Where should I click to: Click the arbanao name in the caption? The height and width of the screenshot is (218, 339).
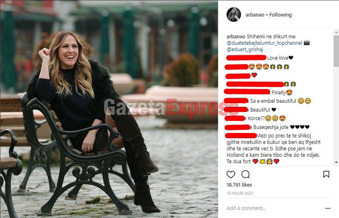(236, 37)
